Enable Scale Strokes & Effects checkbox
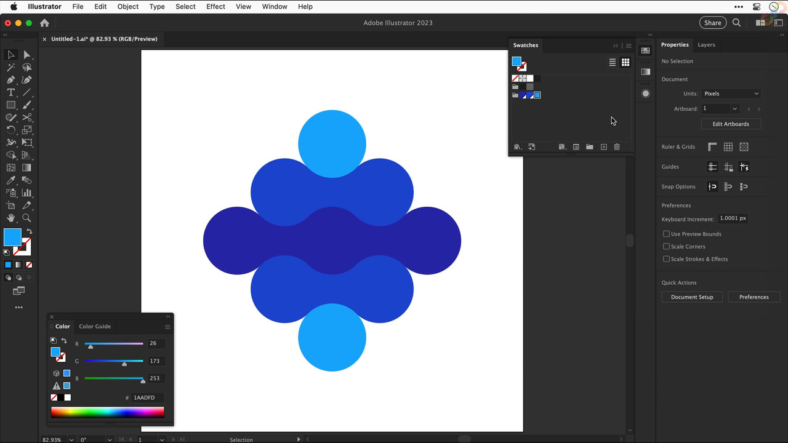 [x=666, y=259]
